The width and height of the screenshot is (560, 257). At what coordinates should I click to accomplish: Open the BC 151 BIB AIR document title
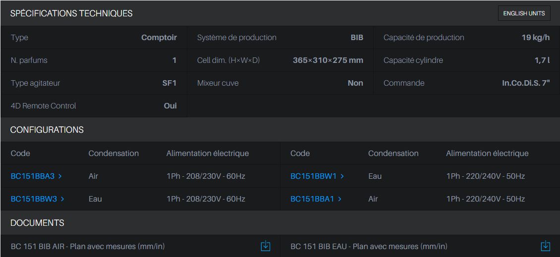(x=88, y=247)
